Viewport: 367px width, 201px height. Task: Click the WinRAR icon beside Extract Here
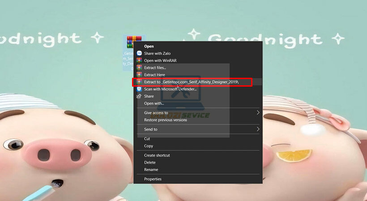point(139,75)
